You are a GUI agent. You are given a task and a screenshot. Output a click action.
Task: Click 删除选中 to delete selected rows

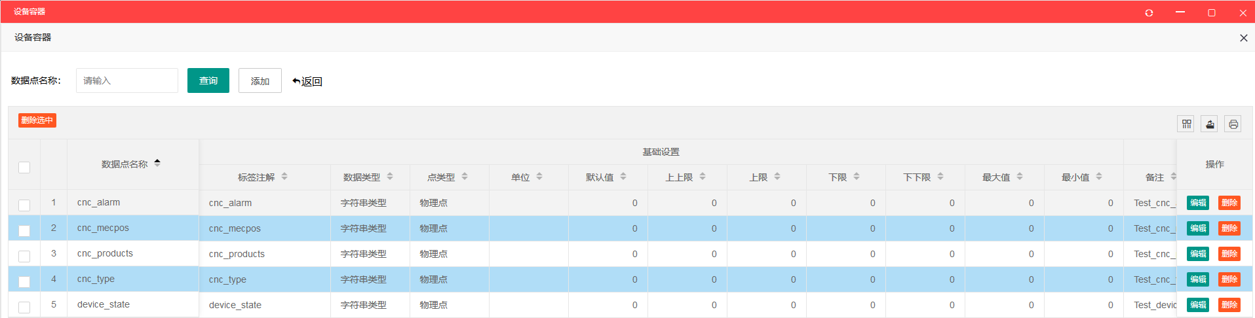point(37,120)
